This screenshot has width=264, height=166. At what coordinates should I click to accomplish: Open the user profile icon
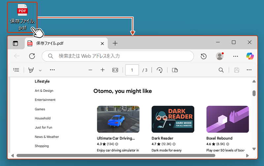219,56
